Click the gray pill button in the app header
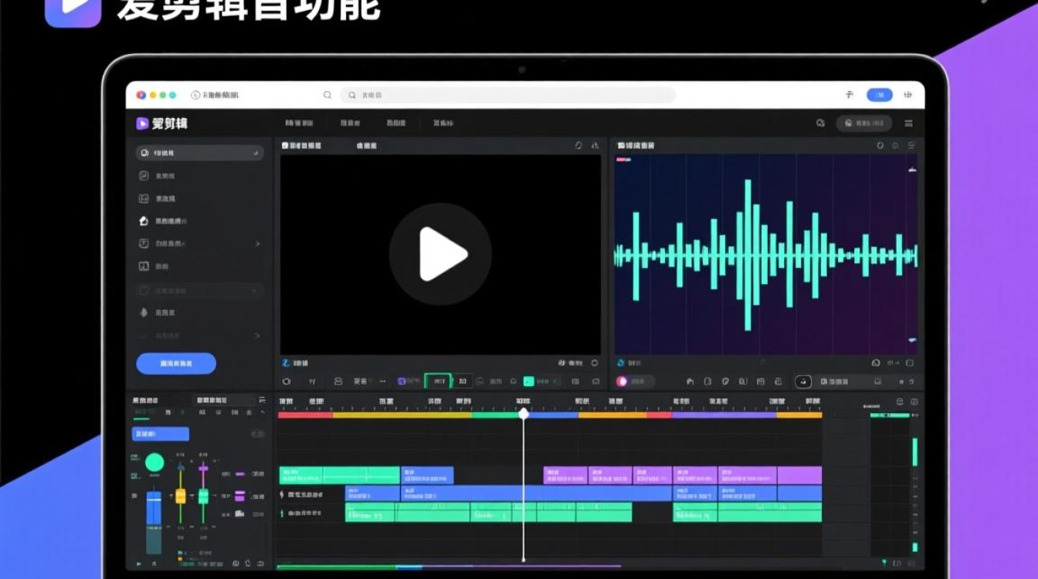1038x579 pixels. [864, 124]
